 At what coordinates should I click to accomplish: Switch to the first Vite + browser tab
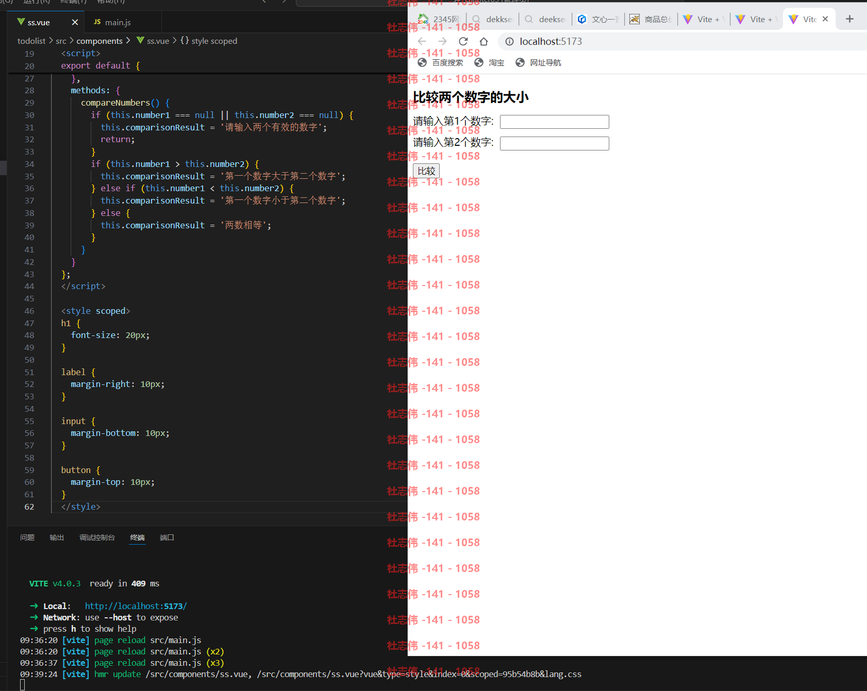pyautogui.click(x=704, y=19)
